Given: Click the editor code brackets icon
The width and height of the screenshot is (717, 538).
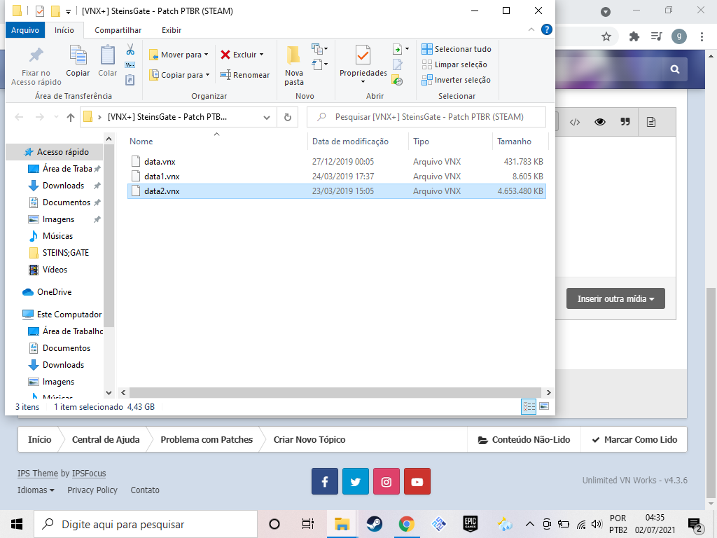Looking at the screenshot, I should tap(575, 122).
